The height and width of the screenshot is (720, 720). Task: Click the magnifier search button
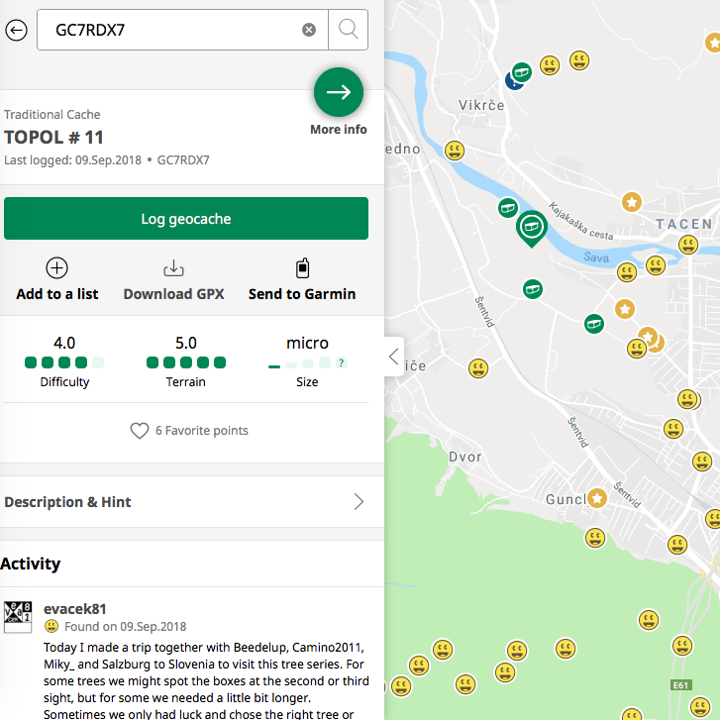click(348, 30)
